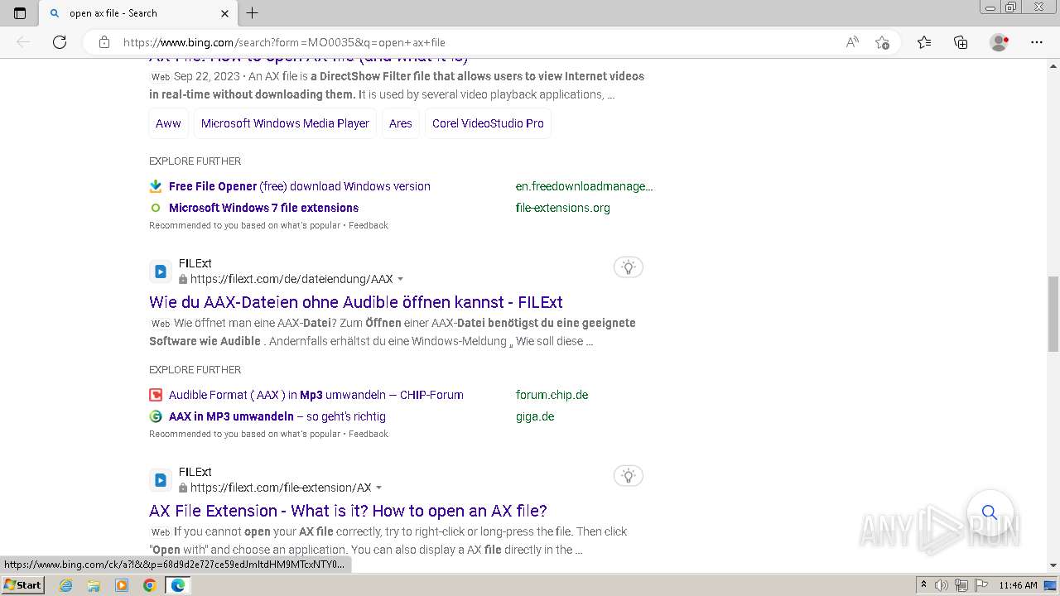Toggle Read aloud icon in address bar
The width and height of the screenshot is (1060, 596).
pos(852,42)
